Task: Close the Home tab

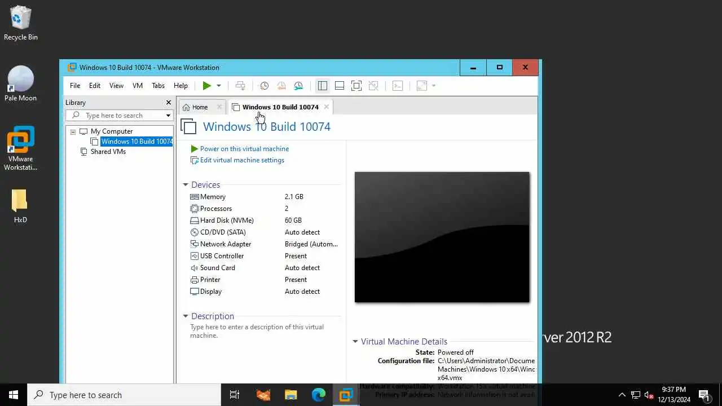Action: tap(219, 107)
